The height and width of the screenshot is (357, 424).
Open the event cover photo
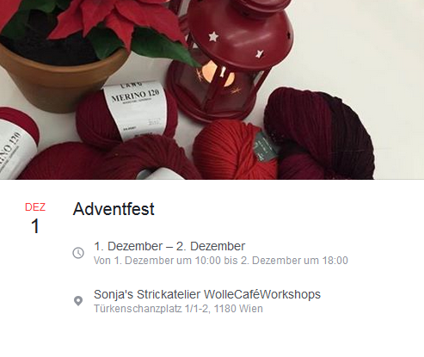[212, 89]
